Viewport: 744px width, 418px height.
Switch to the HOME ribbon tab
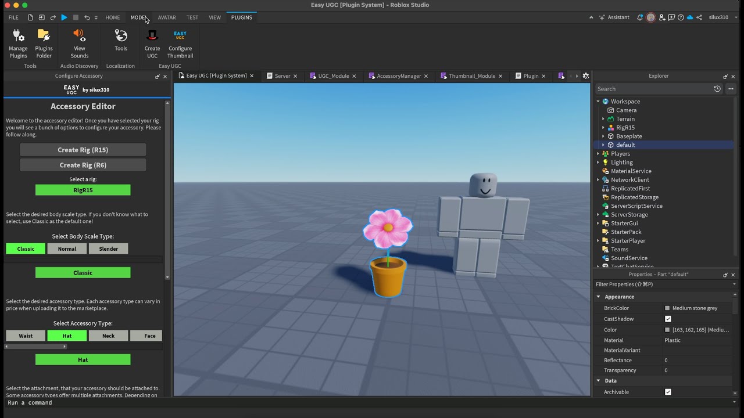[x=112, y=17]
